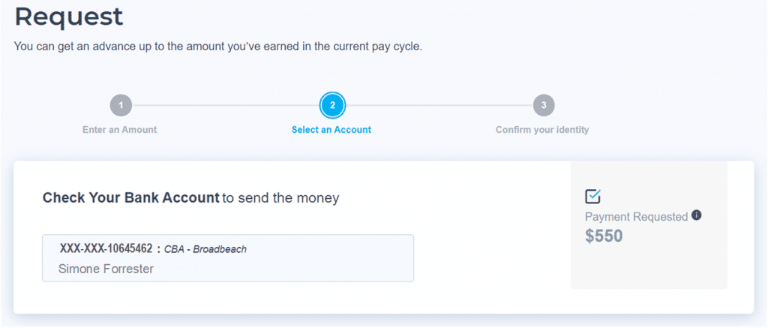The height and width of the screenshot is (328, 768).
Task: Click the Simone Forrester account holder name
Action: point(106,269)
